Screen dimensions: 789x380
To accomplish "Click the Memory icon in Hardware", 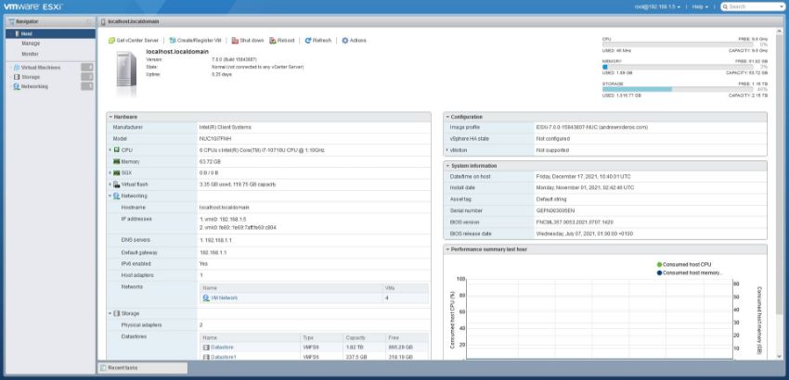I will coord(117,162).
